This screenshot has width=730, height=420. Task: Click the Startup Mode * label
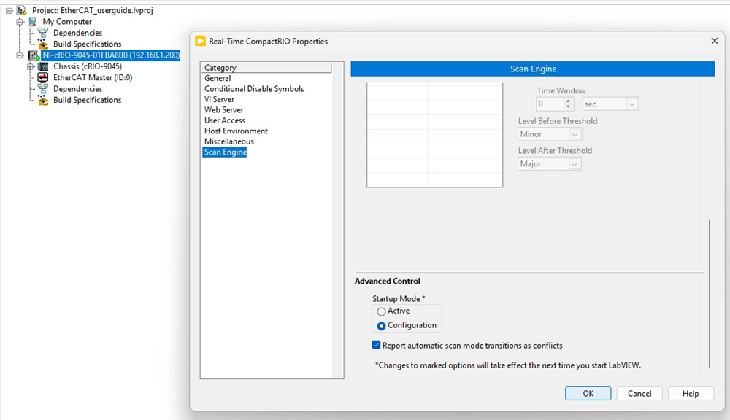click(x=399, y=299)
